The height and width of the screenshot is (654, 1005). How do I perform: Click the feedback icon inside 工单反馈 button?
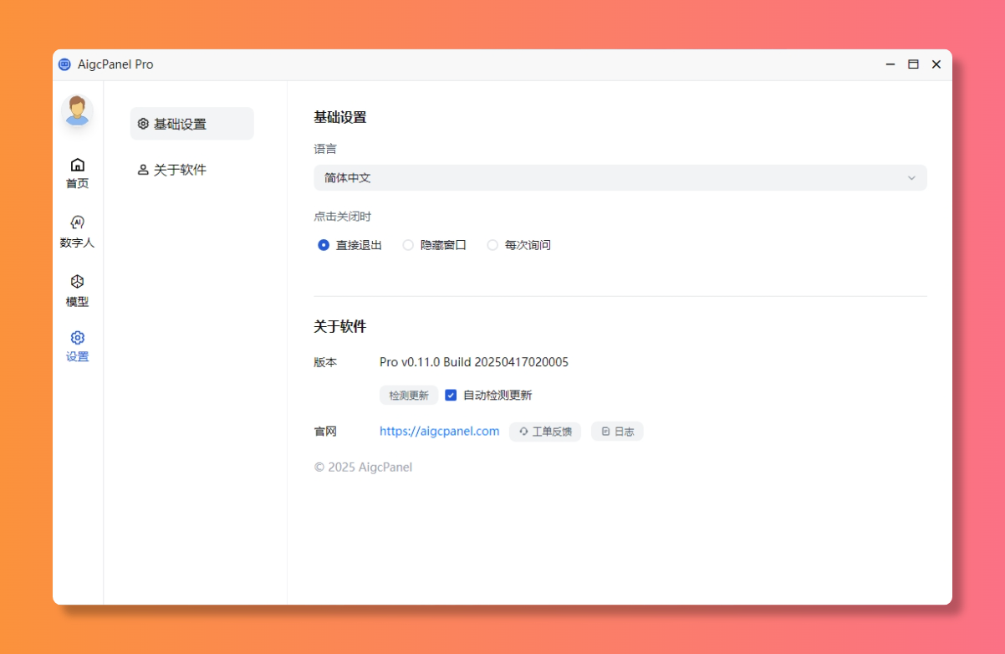pos(523,432)
